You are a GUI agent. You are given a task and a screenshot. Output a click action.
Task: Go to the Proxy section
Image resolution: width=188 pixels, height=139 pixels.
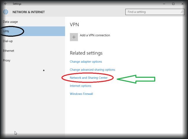(x=7, y=60)
